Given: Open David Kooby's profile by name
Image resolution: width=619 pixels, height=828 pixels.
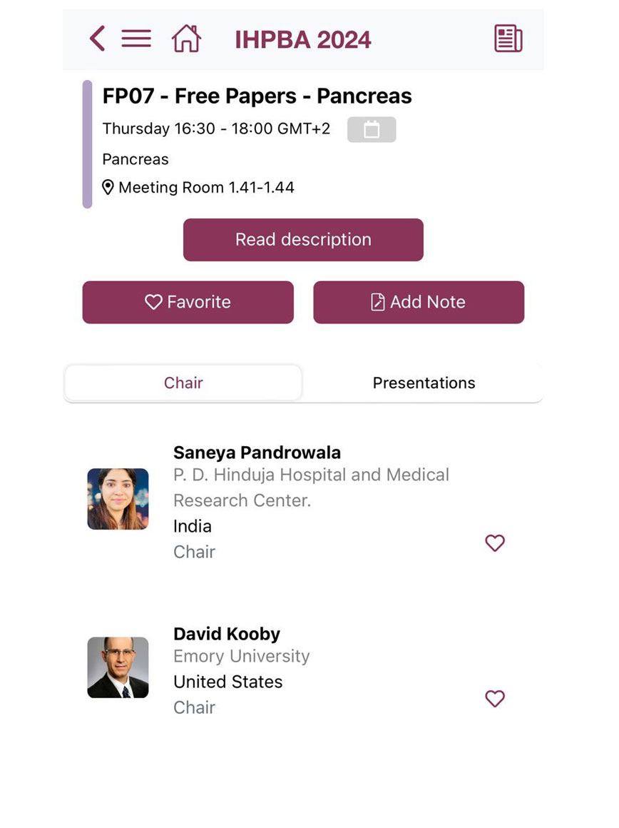Looking at the screenshot, I should tap(227, 634).
